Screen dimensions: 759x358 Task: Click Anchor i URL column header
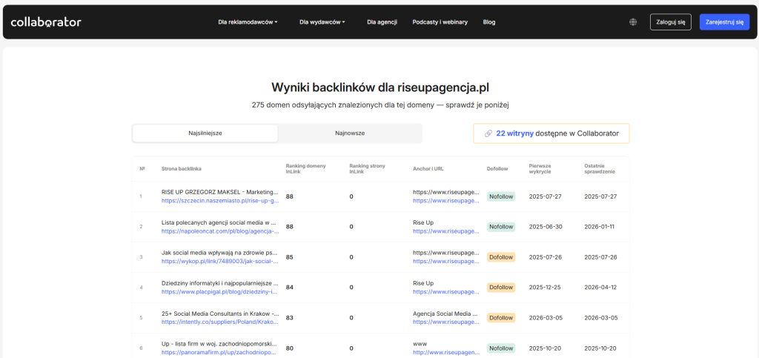click(x=428, y=169)
